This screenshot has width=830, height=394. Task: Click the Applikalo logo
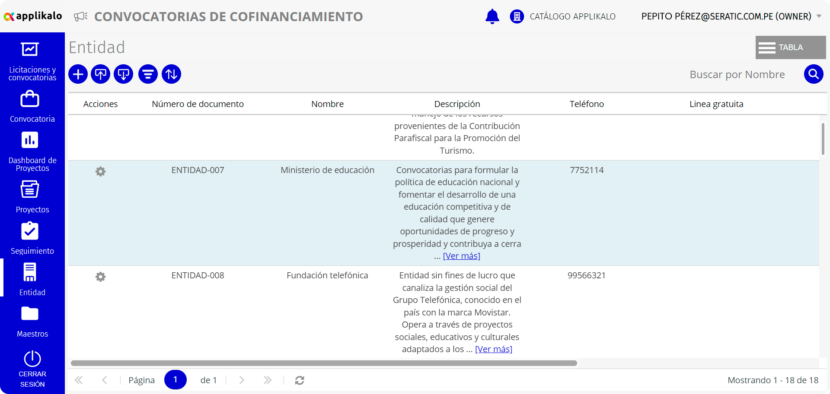pos(33,16)
